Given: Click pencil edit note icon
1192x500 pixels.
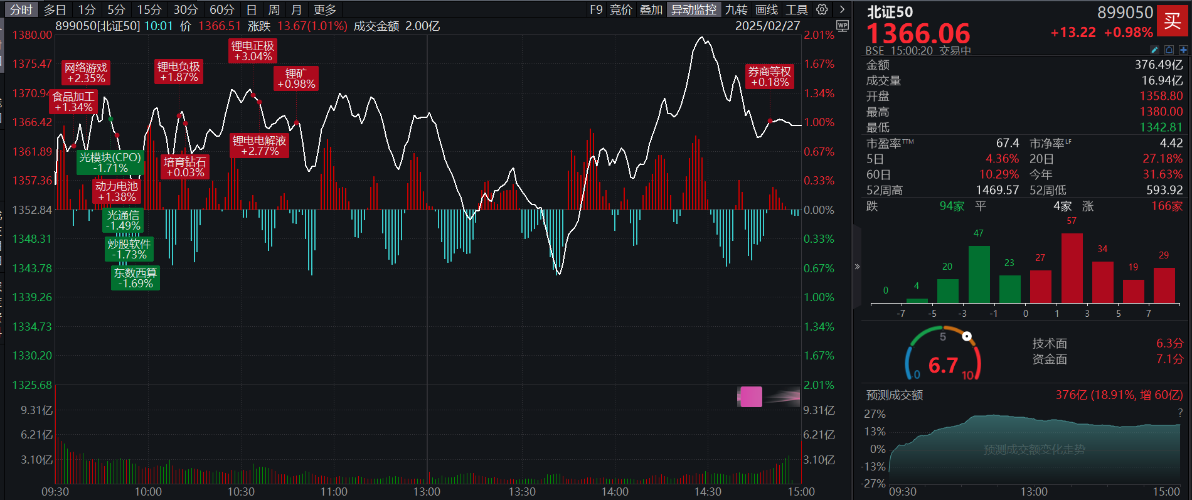Looking at the screenshot, I should pos(1155,50).
